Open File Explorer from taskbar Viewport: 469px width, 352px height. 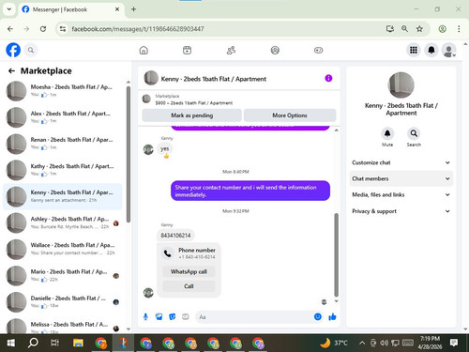tap(78, 343)
